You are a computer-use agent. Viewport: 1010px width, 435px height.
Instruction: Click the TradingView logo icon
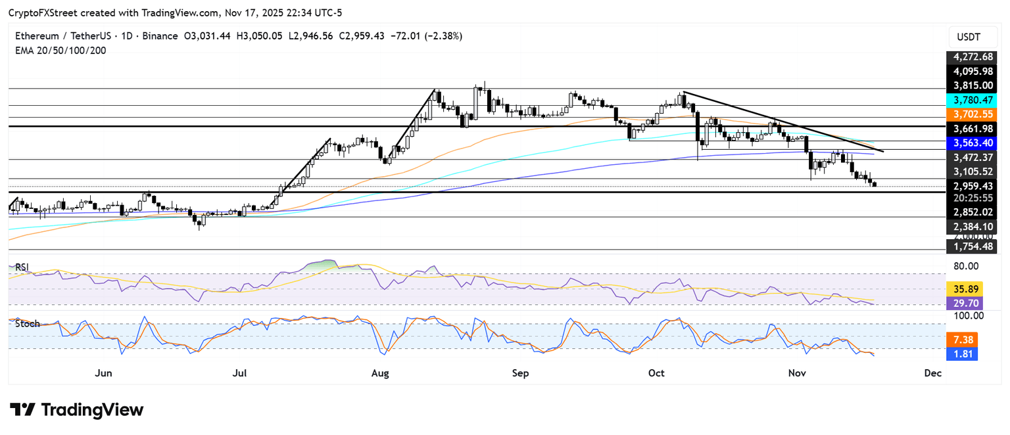click(x=22, y=410)
